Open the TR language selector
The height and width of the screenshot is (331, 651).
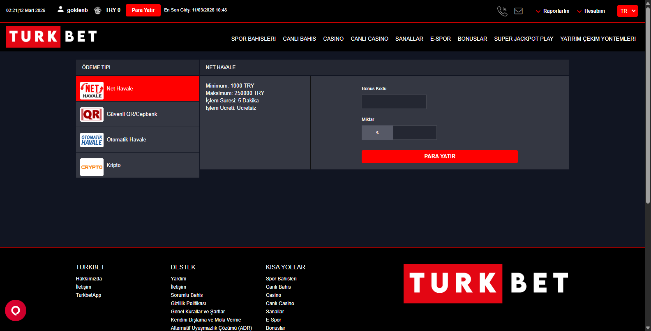pos(627,11)
